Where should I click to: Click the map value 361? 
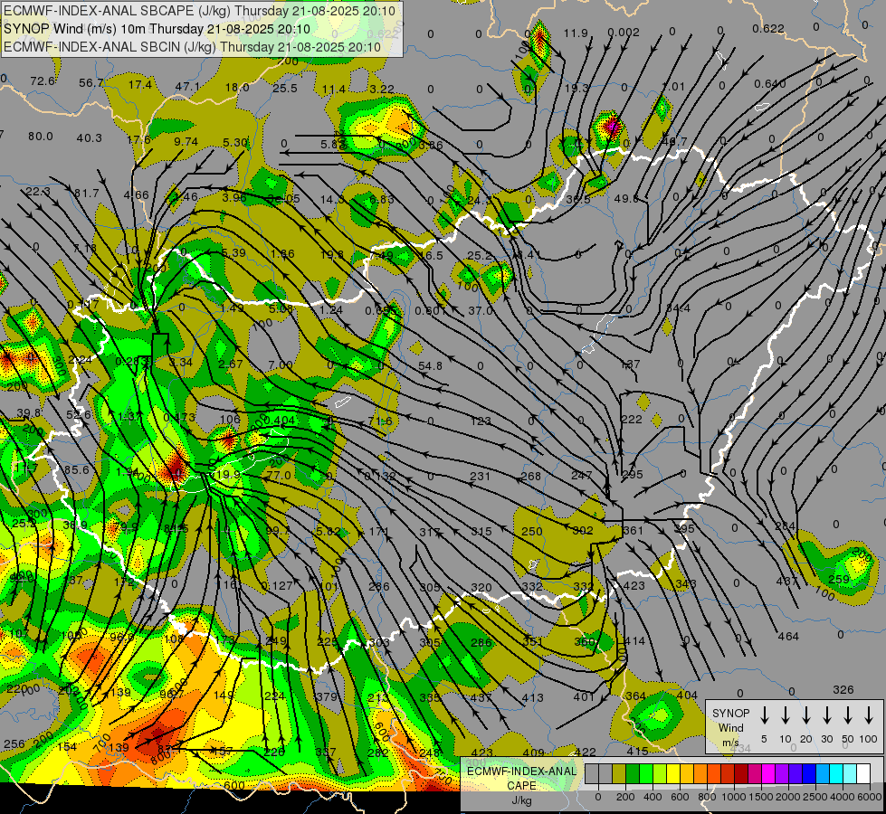click(633, 530)
